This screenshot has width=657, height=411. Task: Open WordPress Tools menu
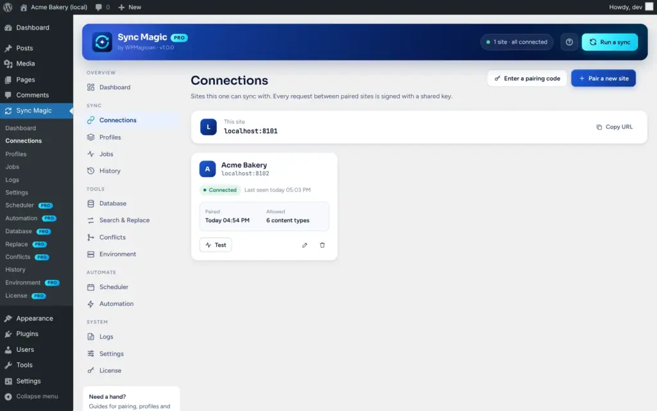pyautogui.click(x=37, y=365)
